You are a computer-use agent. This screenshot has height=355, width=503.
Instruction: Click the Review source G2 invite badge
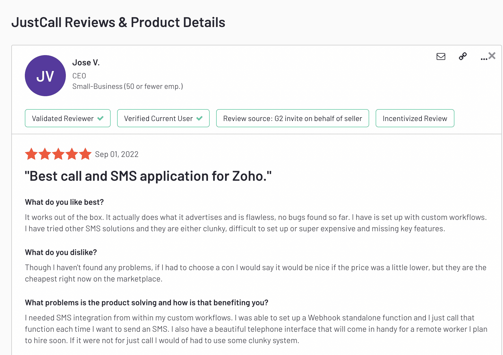pyautogui.click(x=293, y=118)
